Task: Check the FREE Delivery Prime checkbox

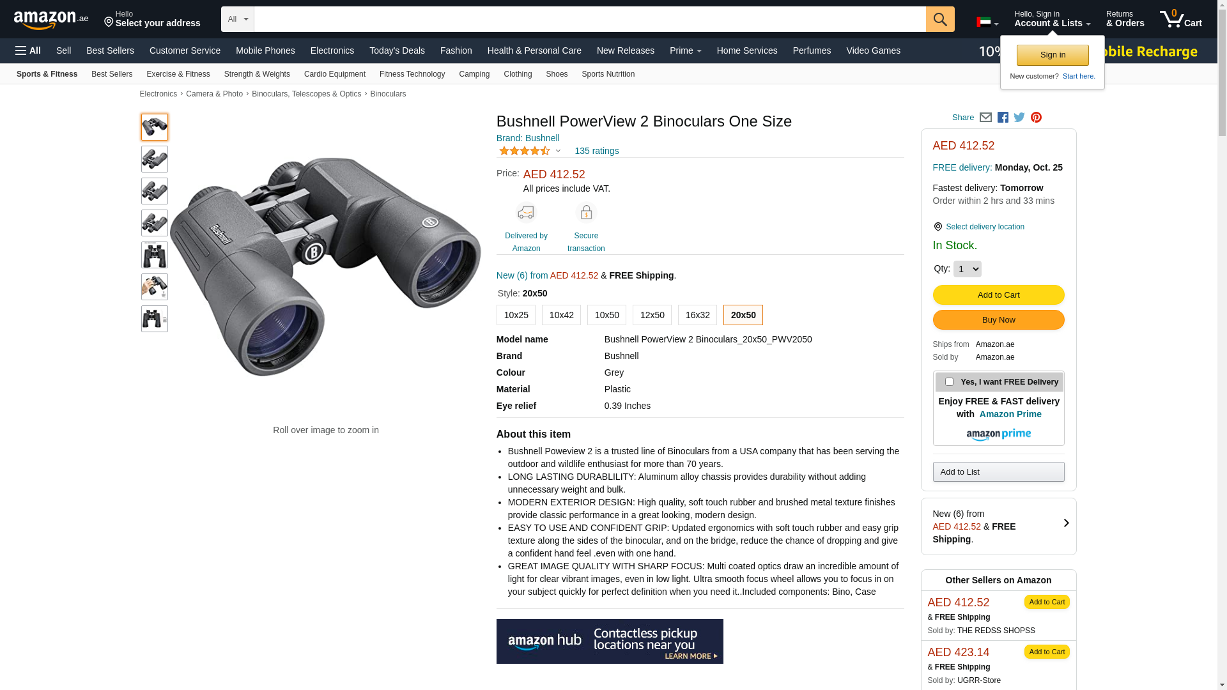Action: 949,382
